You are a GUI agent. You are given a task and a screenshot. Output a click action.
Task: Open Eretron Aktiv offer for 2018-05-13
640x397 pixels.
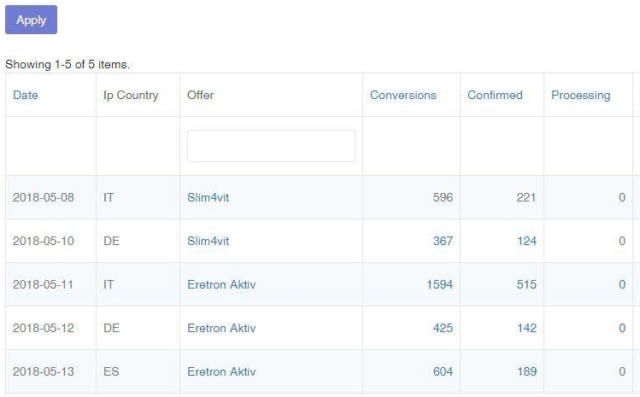click(221, 371)
